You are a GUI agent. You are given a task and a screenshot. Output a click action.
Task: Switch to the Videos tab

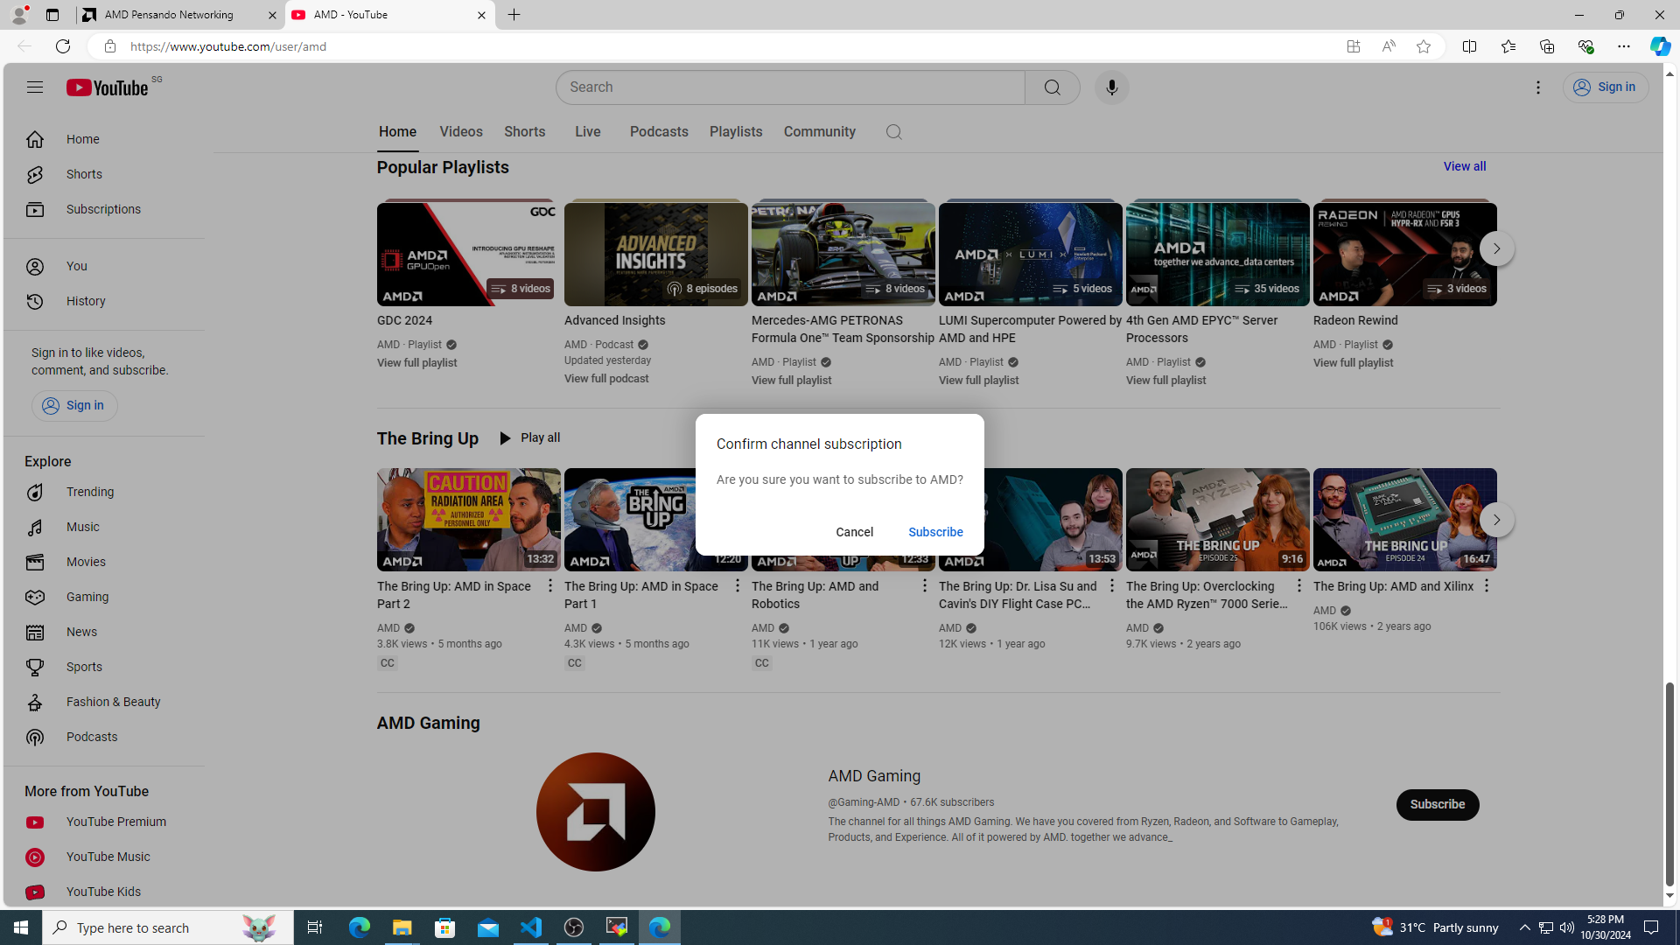click(460, 132)
